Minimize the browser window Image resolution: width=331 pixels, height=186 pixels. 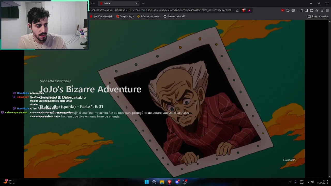[x=311, y=3]
